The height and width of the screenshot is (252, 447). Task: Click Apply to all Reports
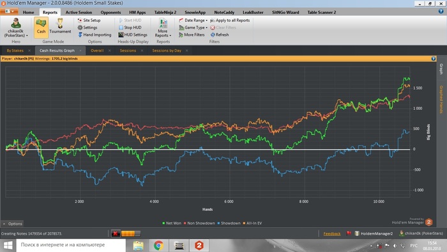point(230,20)
